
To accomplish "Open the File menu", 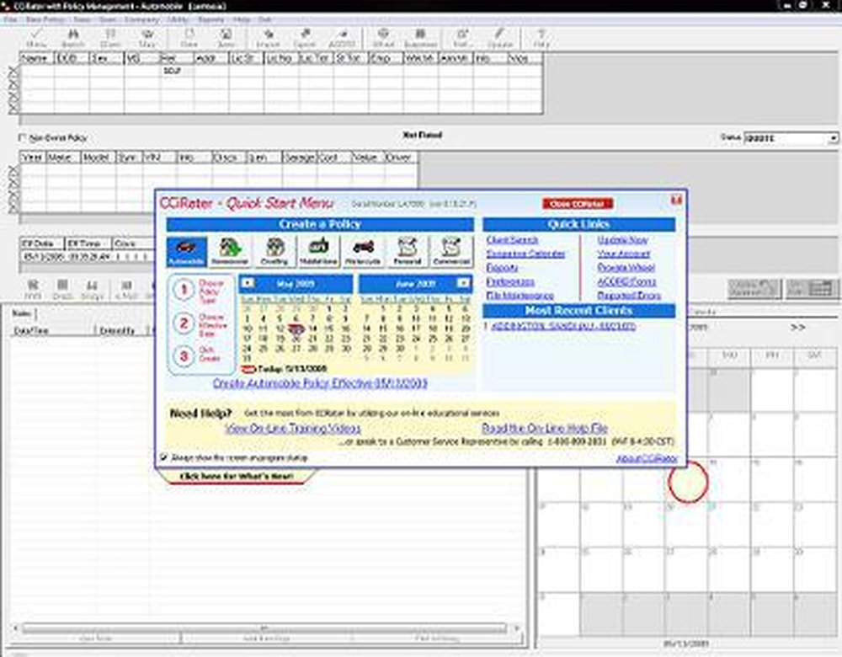I will tap(10, 19).
